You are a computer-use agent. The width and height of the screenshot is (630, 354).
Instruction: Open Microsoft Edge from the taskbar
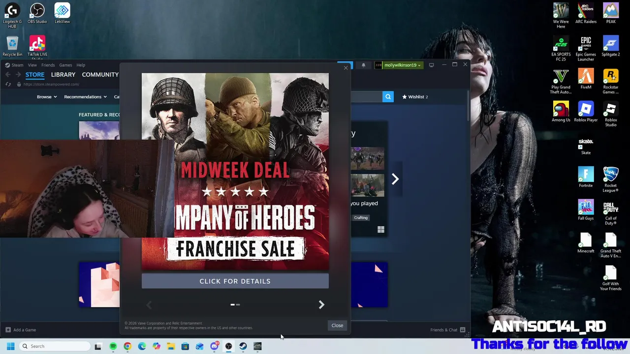click(x=142, y=346)
